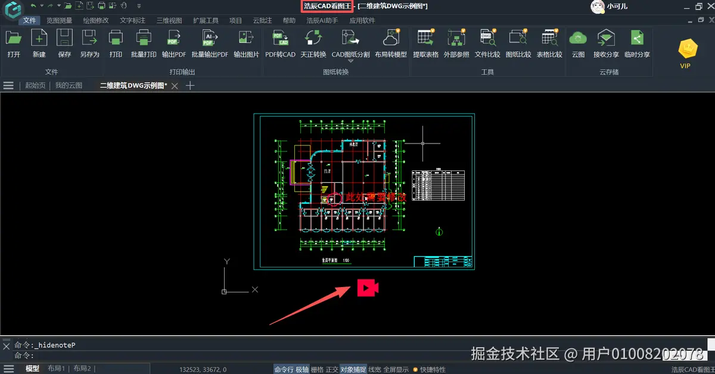The image size is (715, 374).
Task: Open the layout list menu beside 模型
Action: (x=8, y=369)
